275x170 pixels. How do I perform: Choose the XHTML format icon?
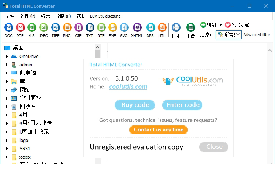[137, 27]
